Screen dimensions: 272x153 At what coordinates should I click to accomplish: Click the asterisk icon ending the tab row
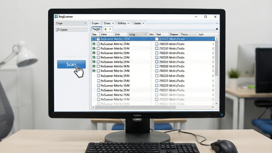pyautogui.click(x=217, y=29)
